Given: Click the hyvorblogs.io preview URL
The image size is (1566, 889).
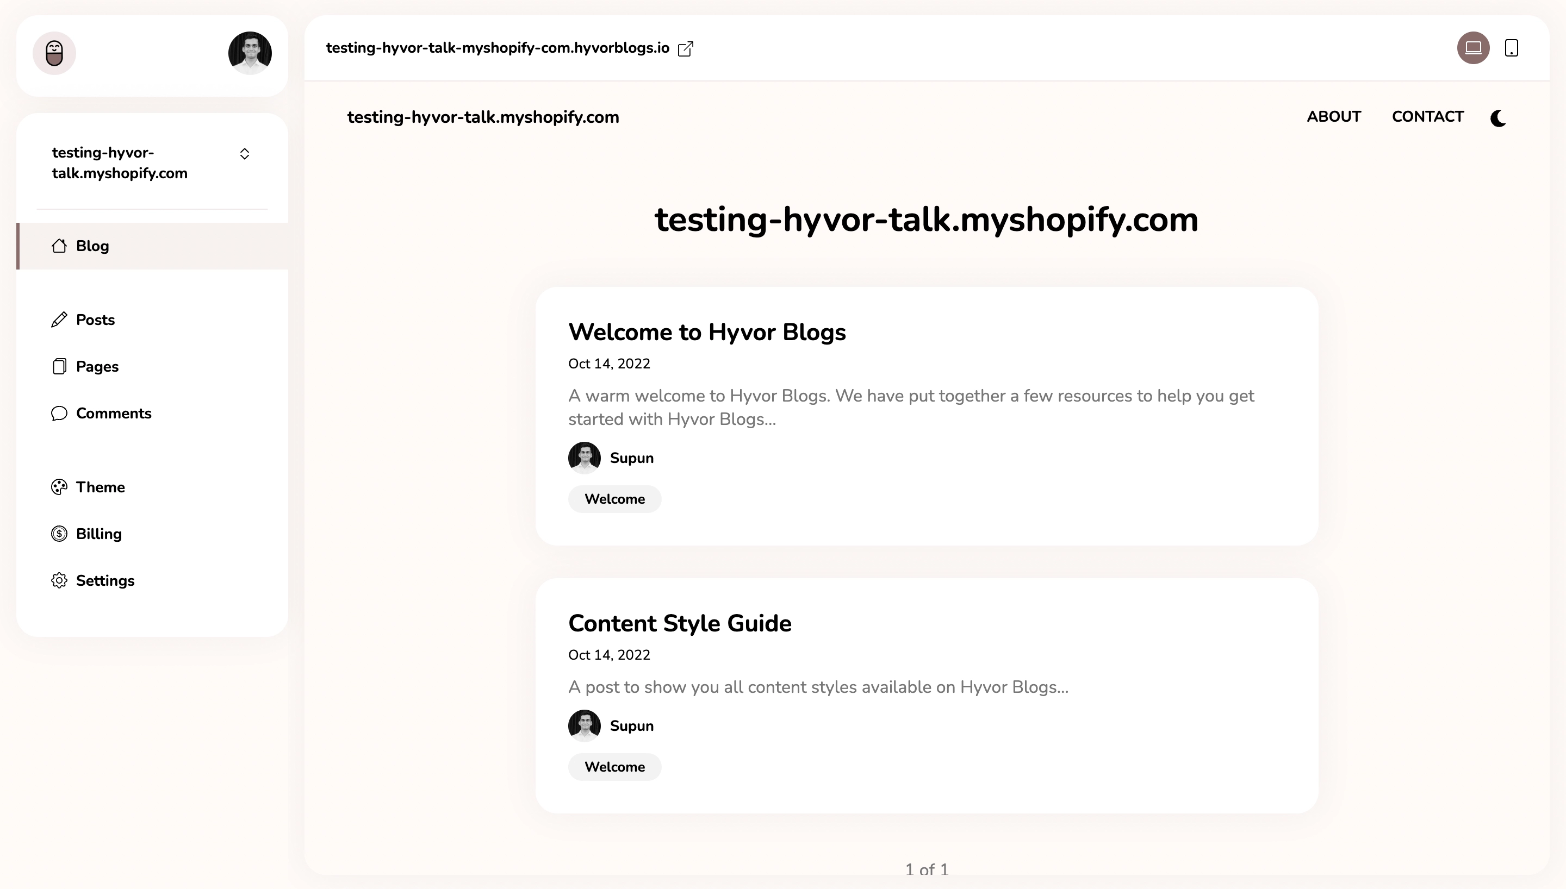Looking at the screenshot, I should [x=498, y=48].
